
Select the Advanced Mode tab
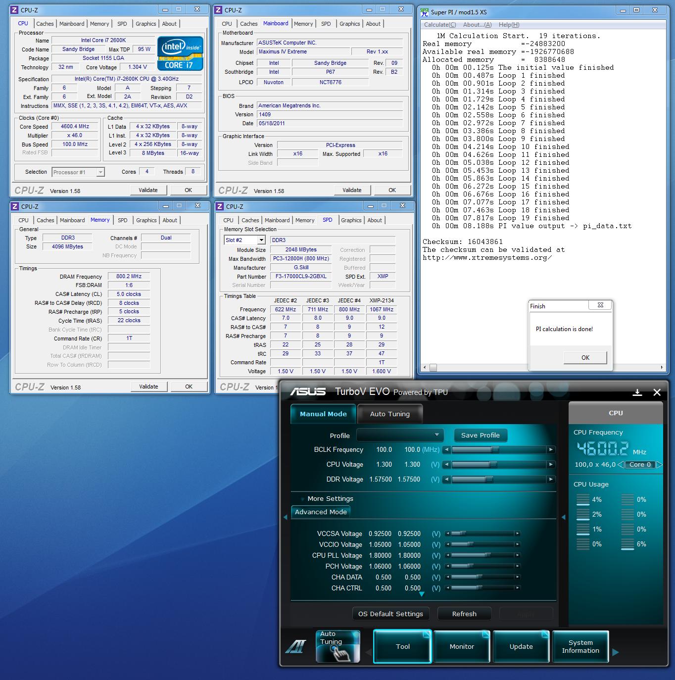[x=321, y=512]
